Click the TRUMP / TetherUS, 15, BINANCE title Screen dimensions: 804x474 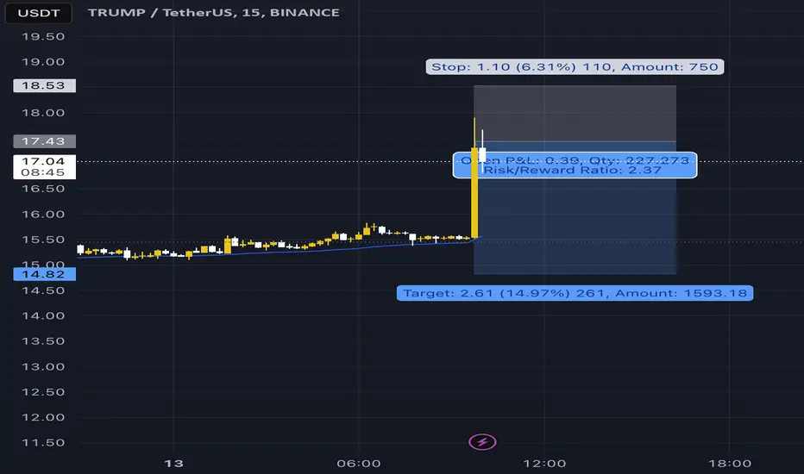(214, 12)
